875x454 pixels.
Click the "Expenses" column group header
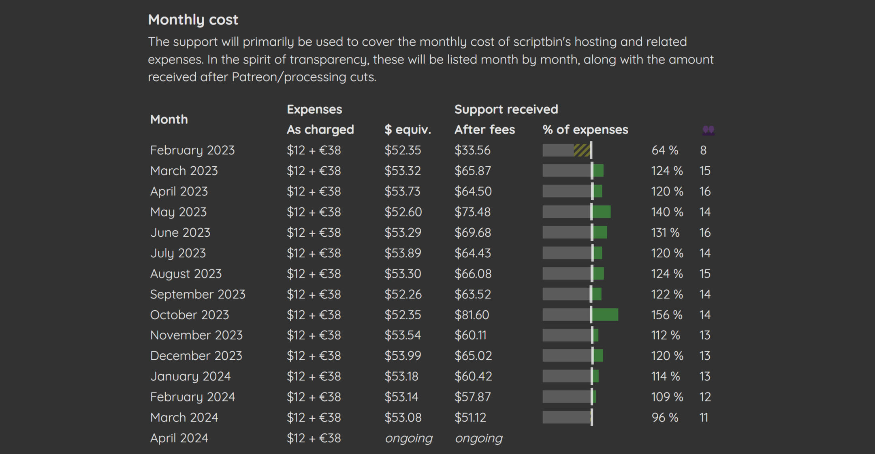[314, 109]
